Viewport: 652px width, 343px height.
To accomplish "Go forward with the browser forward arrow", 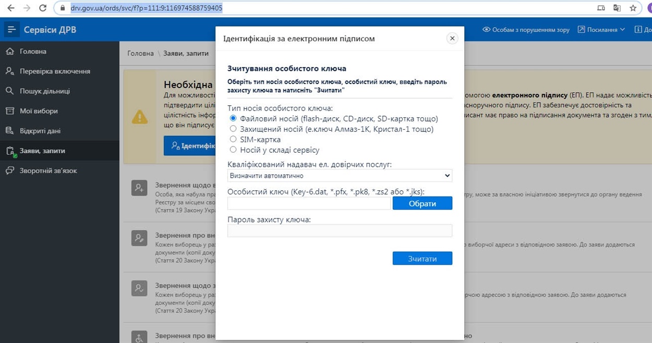I will point(27,8).
